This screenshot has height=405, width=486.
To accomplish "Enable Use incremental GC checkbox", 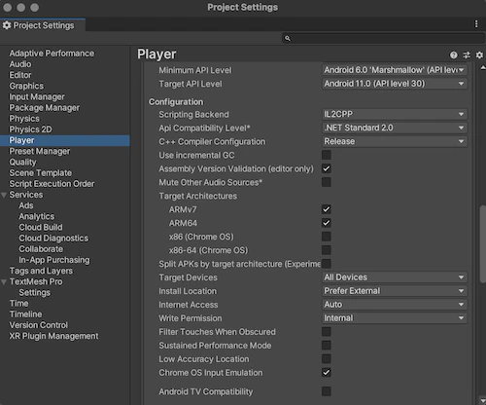I will (x=327, y=155).
